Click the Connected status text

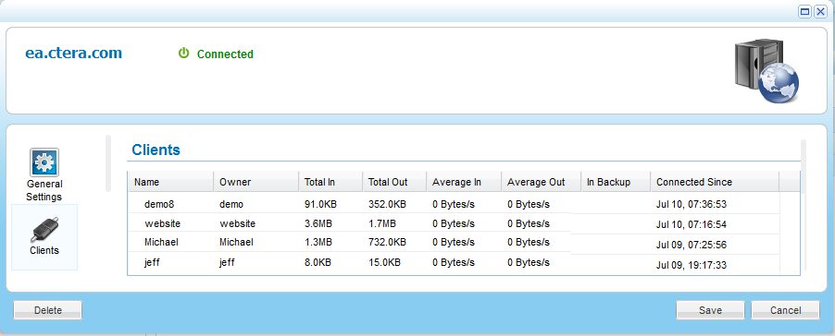coord(225,54)
